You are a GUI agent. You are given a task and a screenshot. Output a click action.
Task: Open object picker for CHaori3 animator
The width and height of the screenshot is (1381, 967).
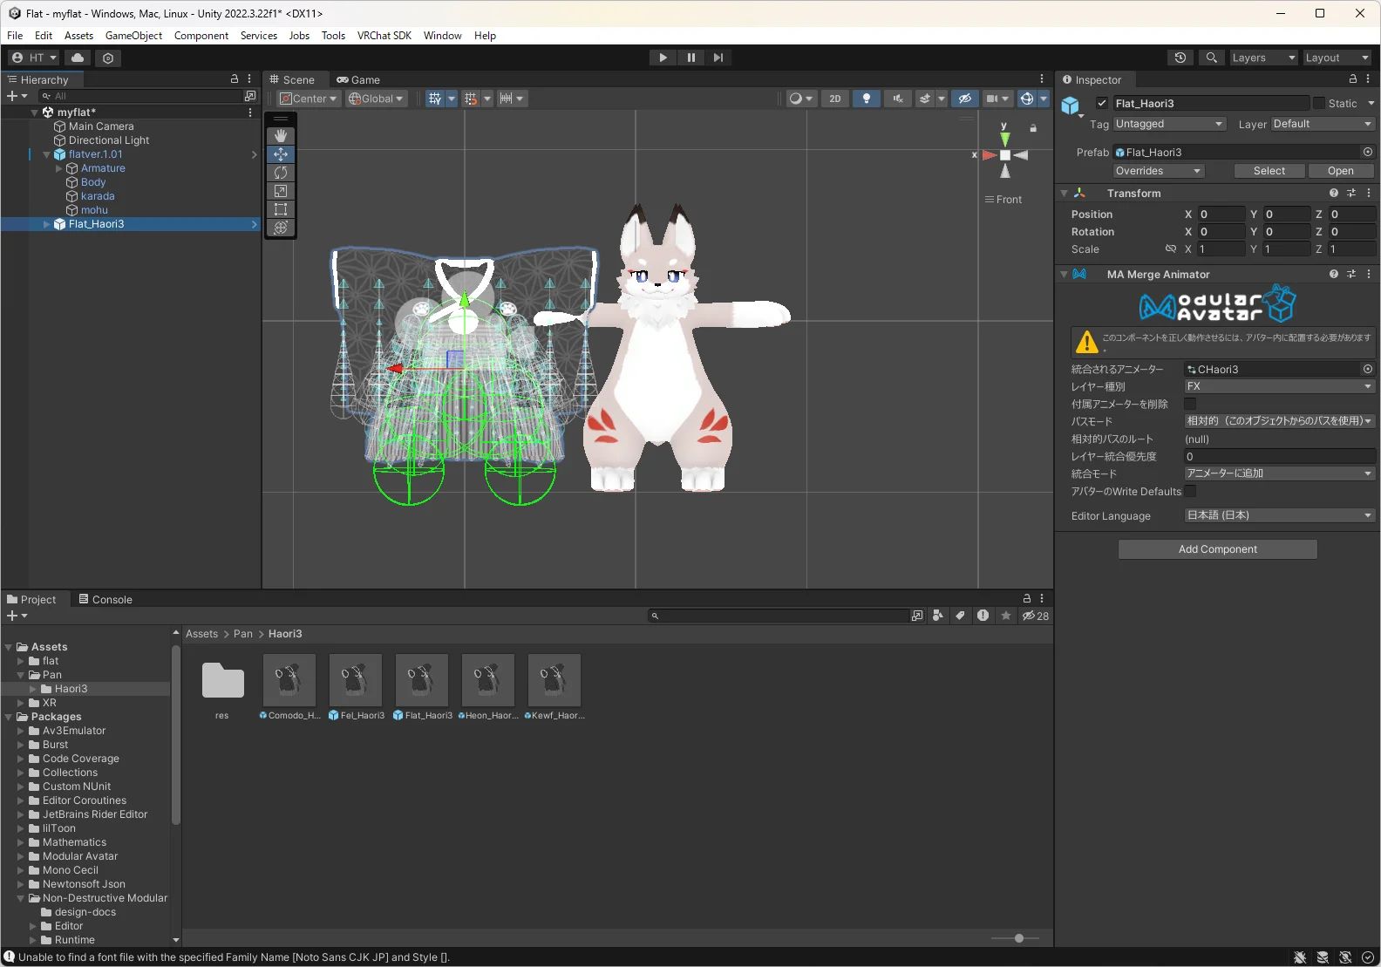click(x=1368, y=370)
